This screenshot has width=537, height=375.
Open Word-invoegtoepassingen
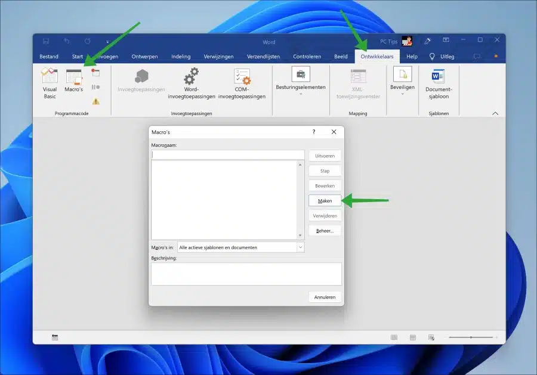pos(192,83)
